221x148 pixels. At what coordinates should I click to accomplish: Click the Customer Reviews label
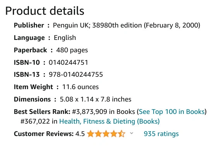(44, 134)
